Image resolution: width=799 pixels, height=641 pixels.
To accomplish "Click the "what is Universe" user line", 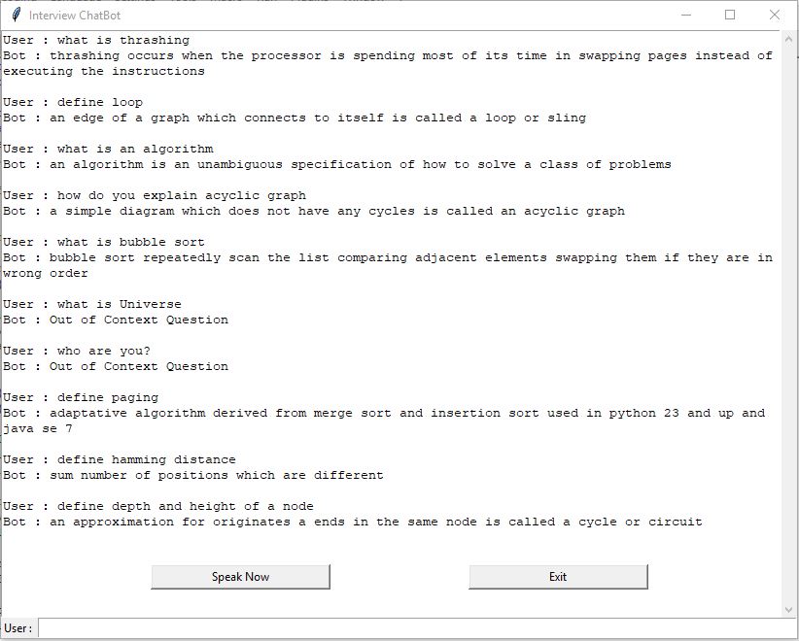I will point(91,304).
